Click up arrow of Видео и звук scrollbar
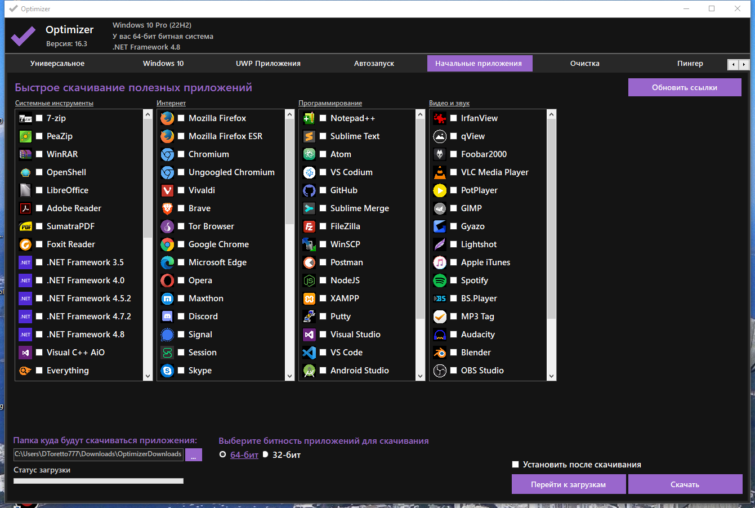Viewport: 755px width, 508px height. coord(551,114)
